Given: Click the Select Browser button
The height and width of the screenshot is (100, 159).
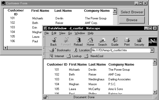Looking at the screenshot, I should (x=132, y=12).
